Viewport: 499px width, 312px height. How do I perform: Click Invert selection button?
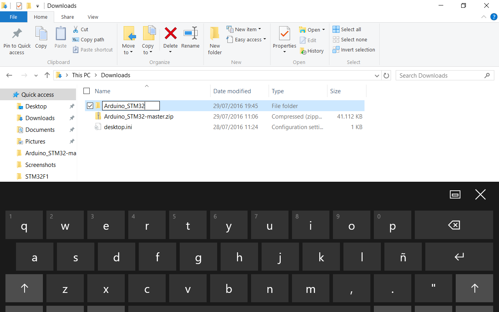click(354, 50)
